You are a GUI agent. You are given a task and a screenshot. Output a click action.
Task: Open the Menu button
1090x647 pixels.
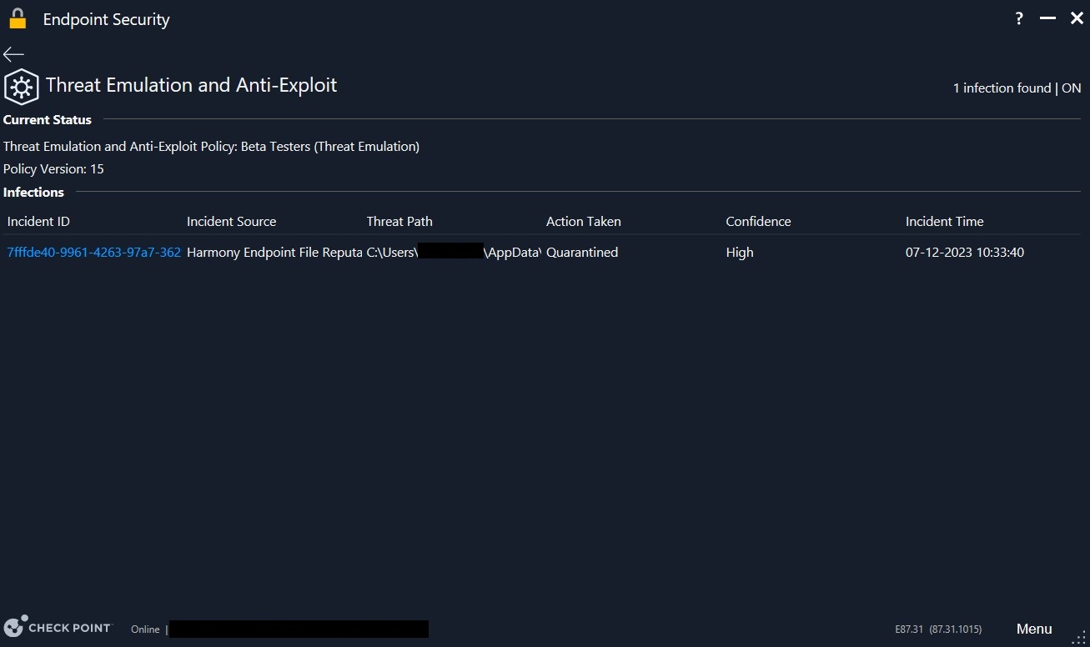(1033, 629)
